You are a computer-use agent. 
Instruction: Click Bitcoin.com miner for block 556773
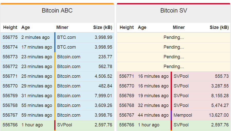click(69, 57)
